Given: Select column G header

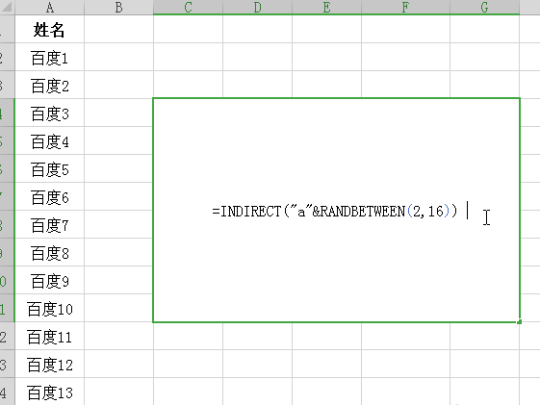Looking at the screenshot, I should point(484,8).
